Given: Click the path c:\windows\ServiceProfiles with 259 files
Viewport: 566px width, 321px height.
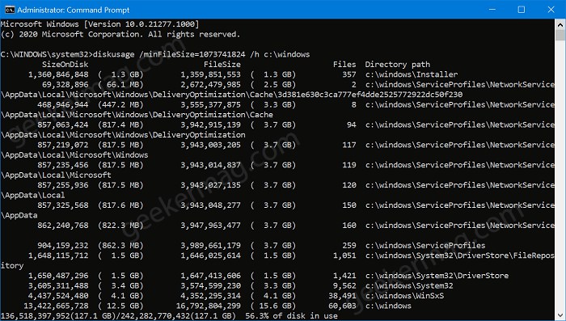Looking at the screenshot, I should pos(425,246).
